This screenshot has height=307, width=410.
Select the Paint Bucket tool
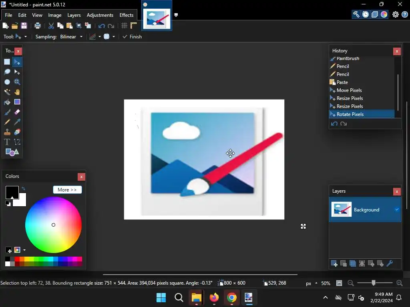point(7,102)
